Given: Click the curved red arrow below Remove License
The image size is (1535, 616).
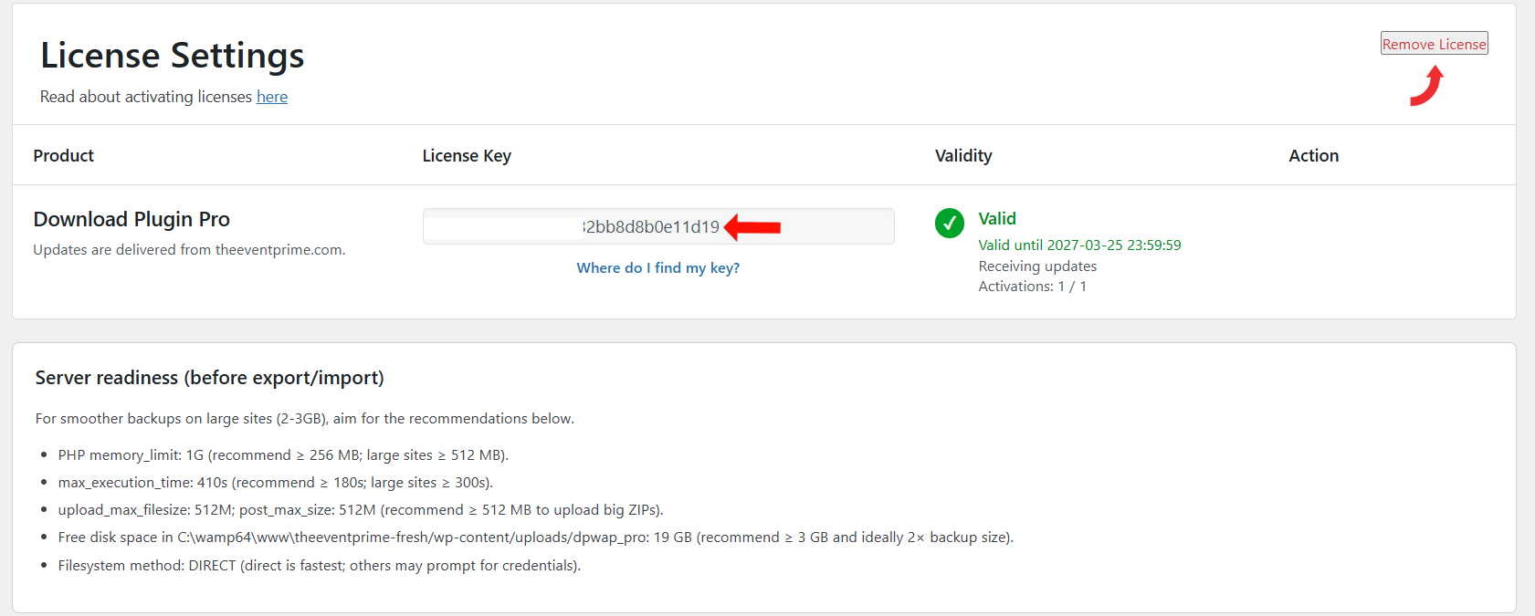Looking at the screenshot, I should (x=1427, y=87).
